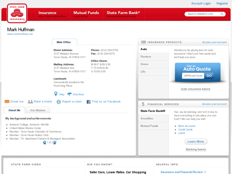Click the phone number (812) 234-0705
232x174 pixels.
coord(109,50)
